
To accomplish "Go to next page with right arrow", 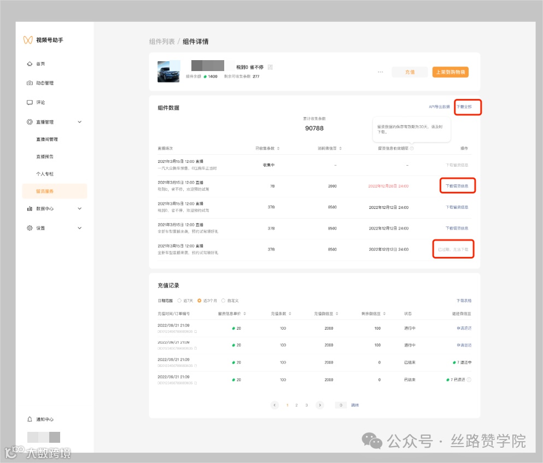I will 320,405.
